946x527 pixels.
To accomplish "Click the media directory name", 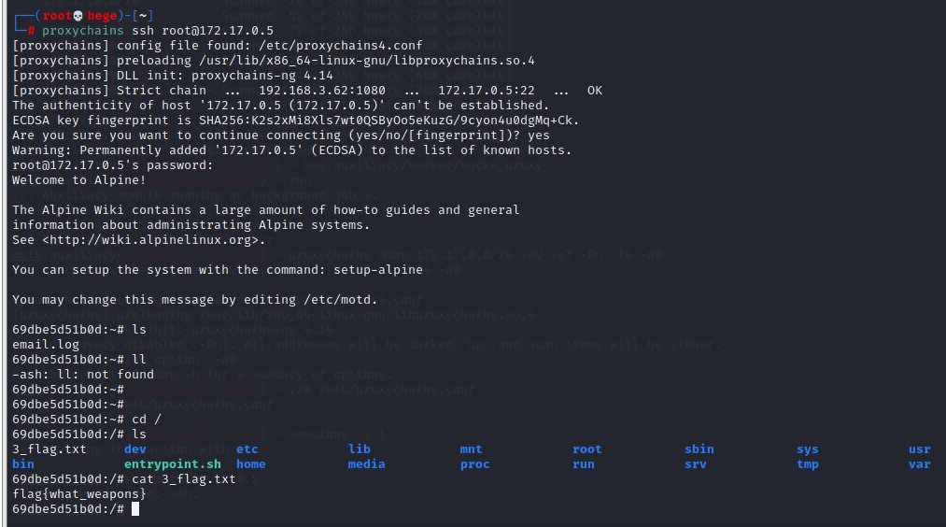I will click(367, 464).
